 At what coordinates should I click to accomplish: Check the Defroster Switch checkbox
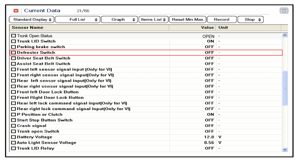13,53
